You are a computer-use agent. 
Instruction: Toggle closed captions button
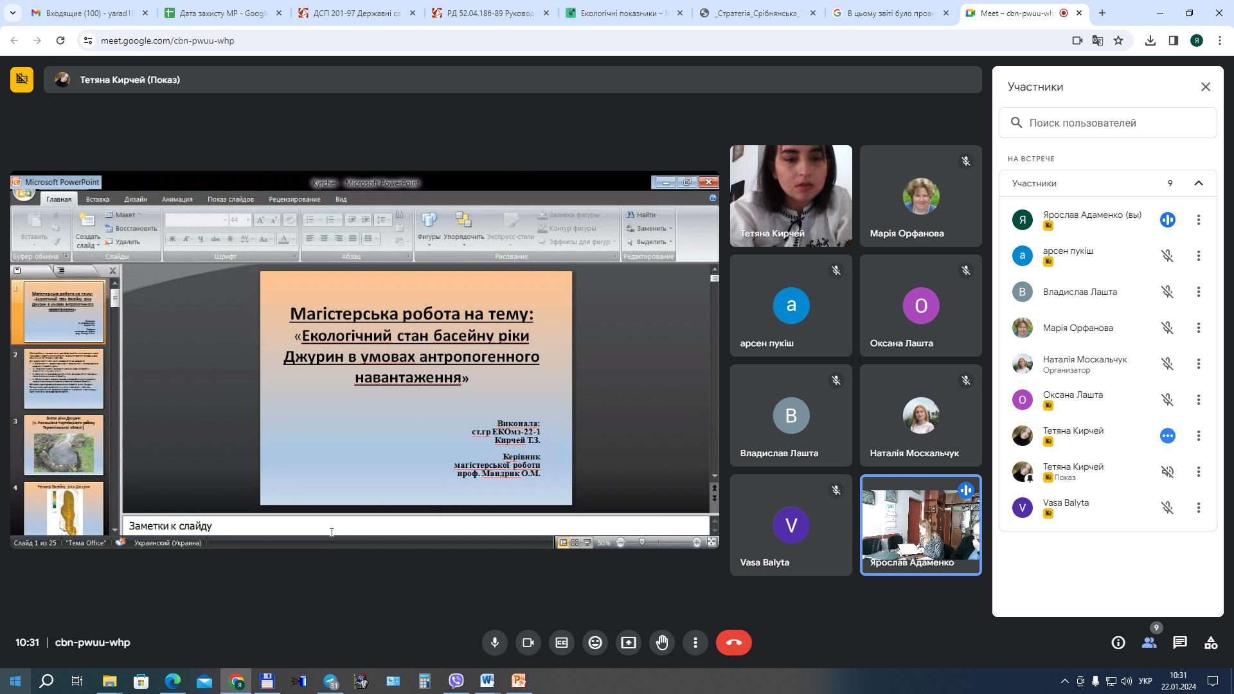pos(562,643)
